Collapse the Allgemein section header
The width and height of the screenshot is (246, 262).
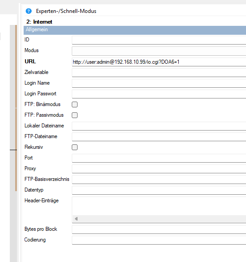point(135,30)
